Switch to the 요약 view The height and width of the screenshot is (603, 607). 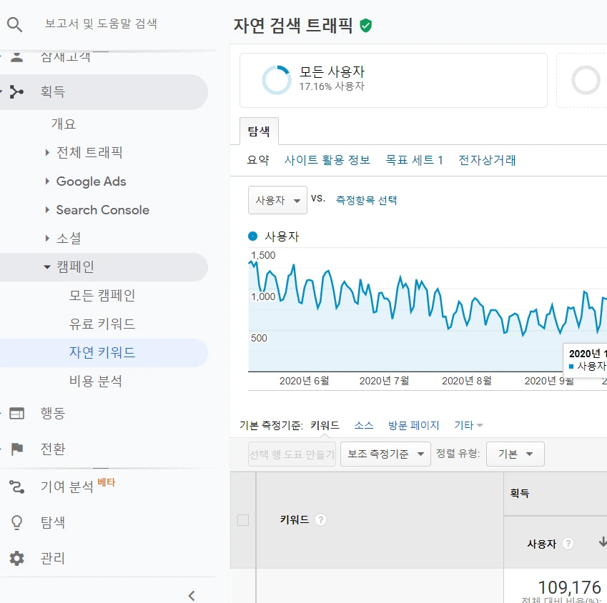[258, 160]
